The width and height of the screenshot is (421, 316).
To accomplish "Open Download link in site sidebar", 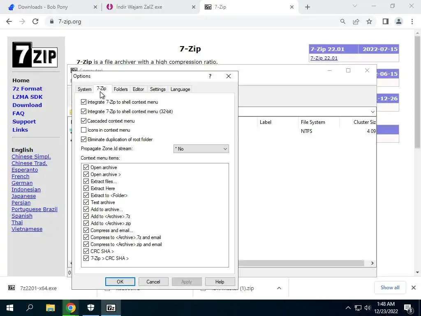I will pos(27,105).
